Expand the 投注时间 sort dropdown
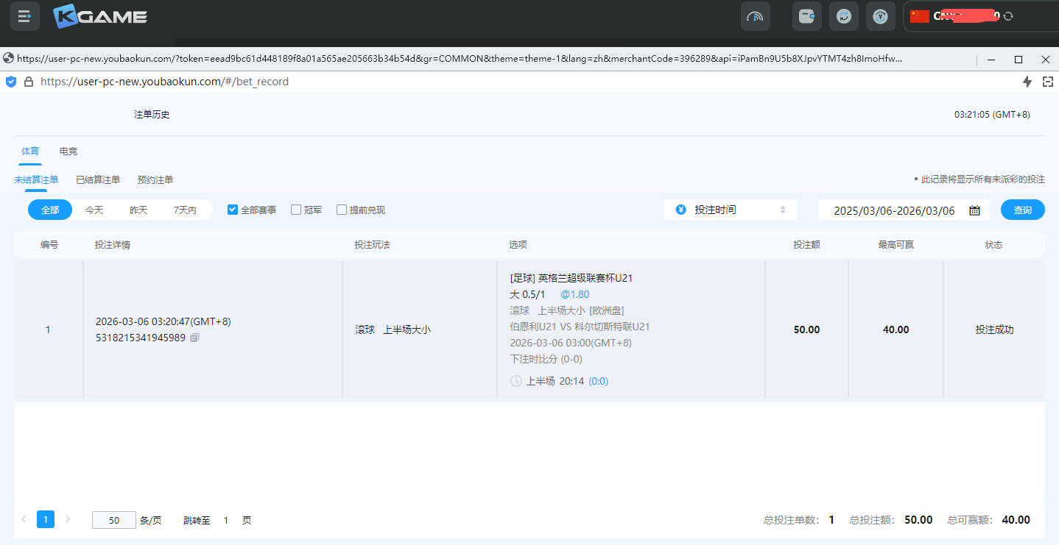 731,210
